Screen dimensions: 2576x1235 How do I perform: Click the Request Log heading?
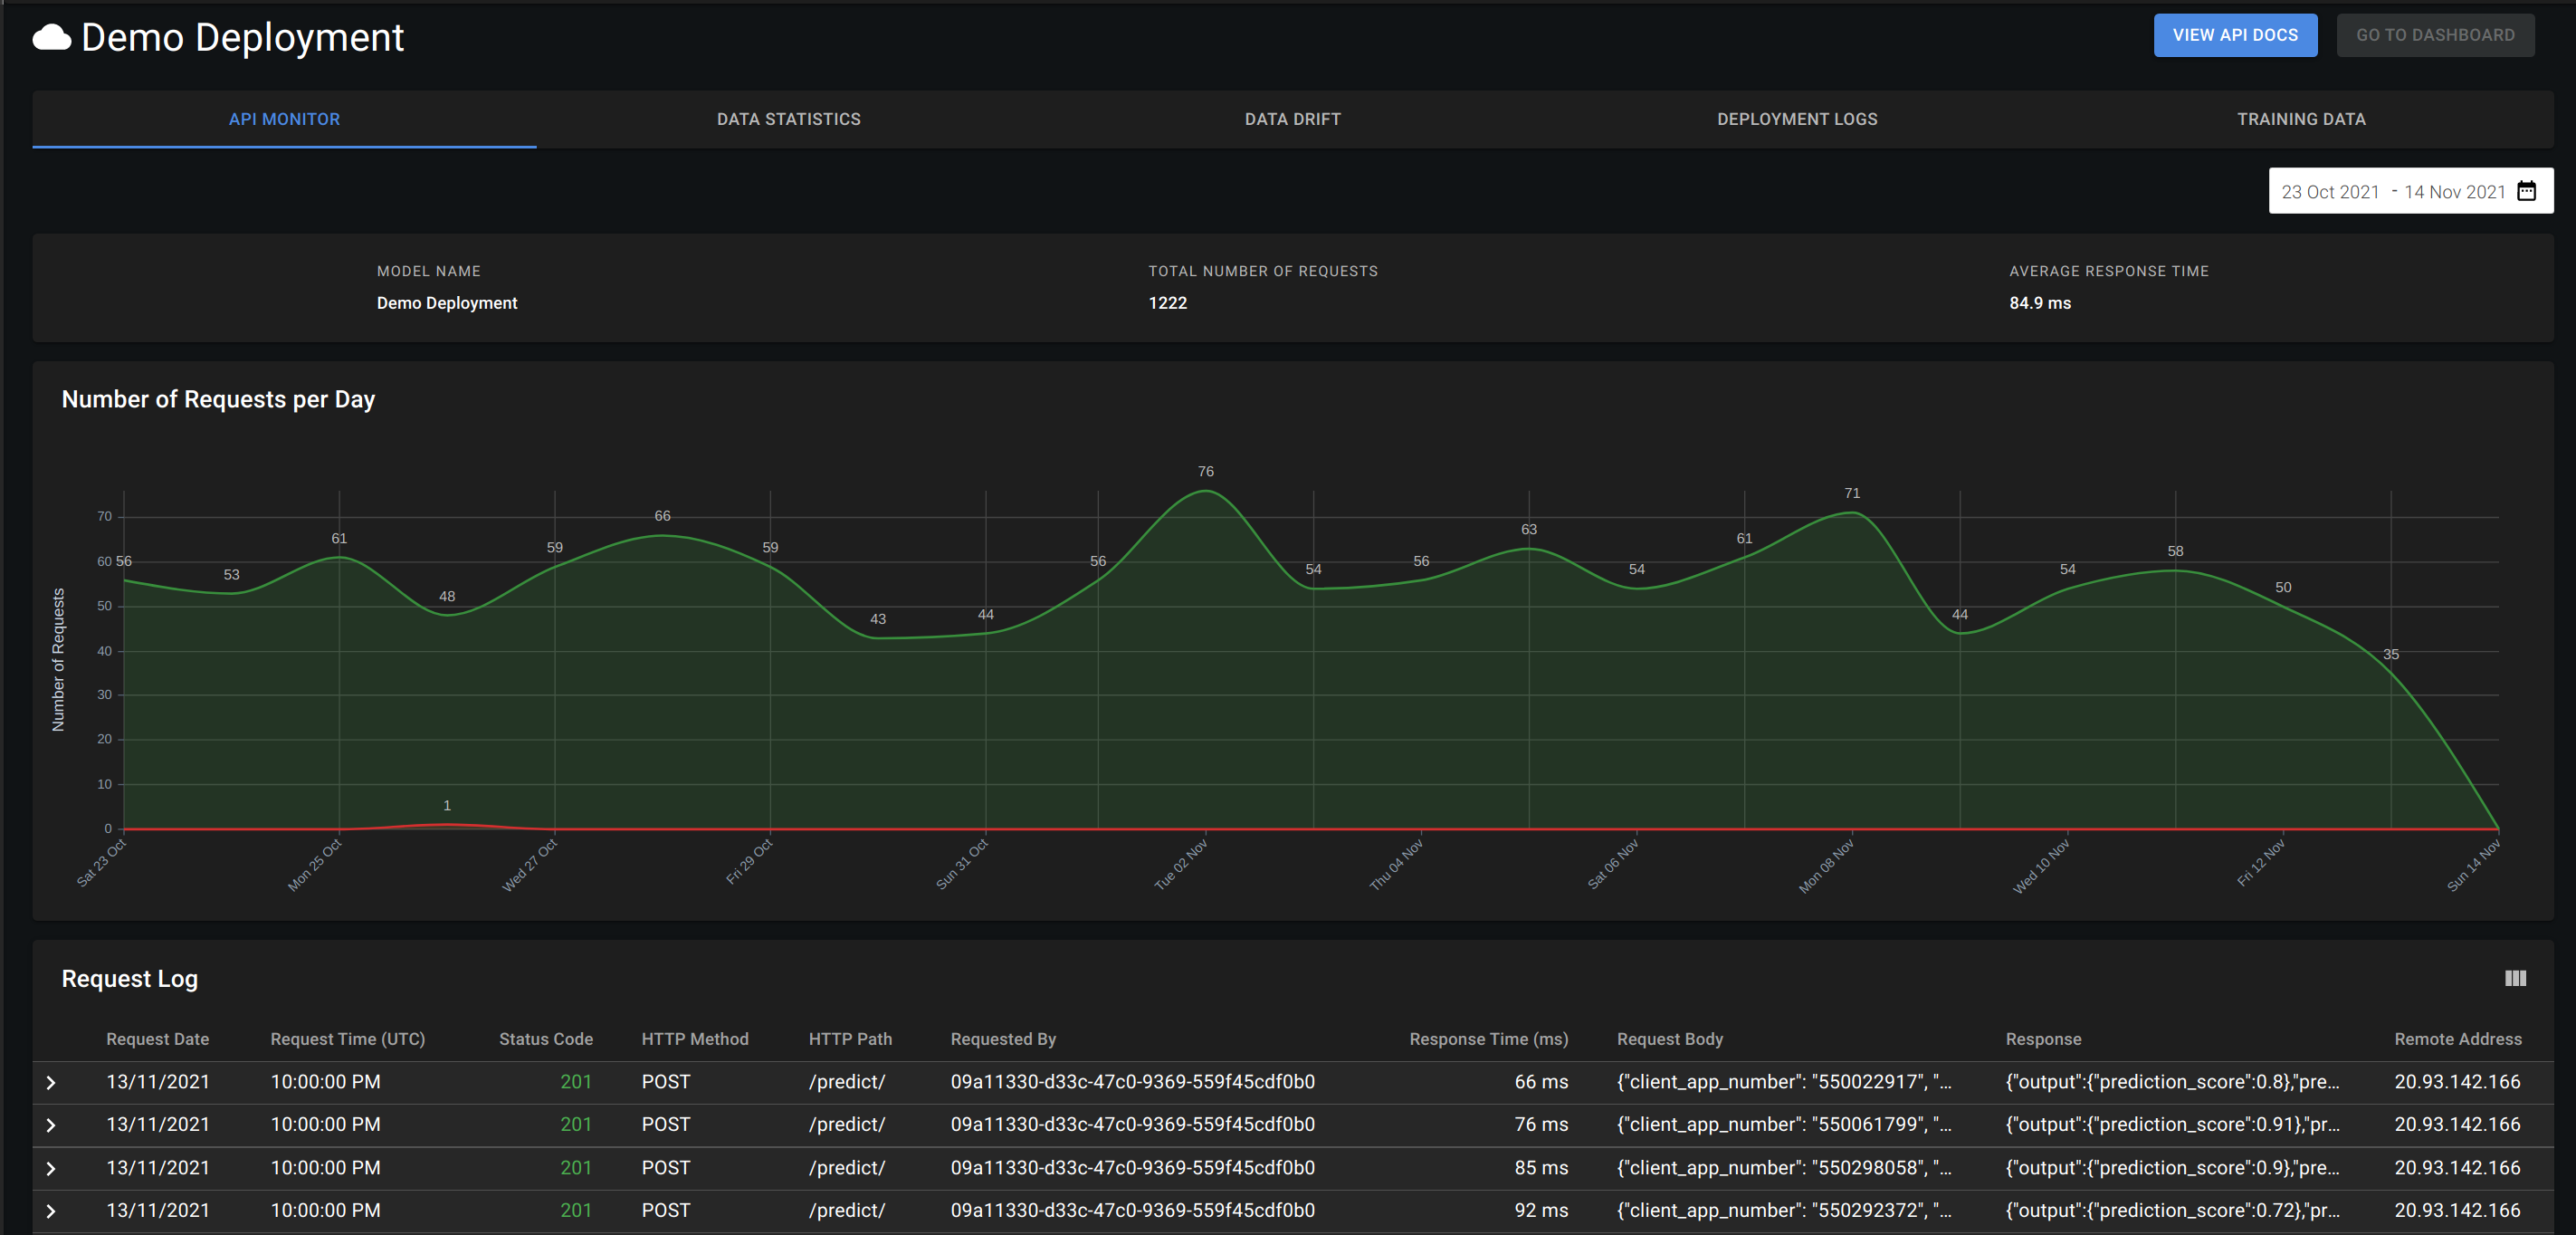[x=129, y=979]
